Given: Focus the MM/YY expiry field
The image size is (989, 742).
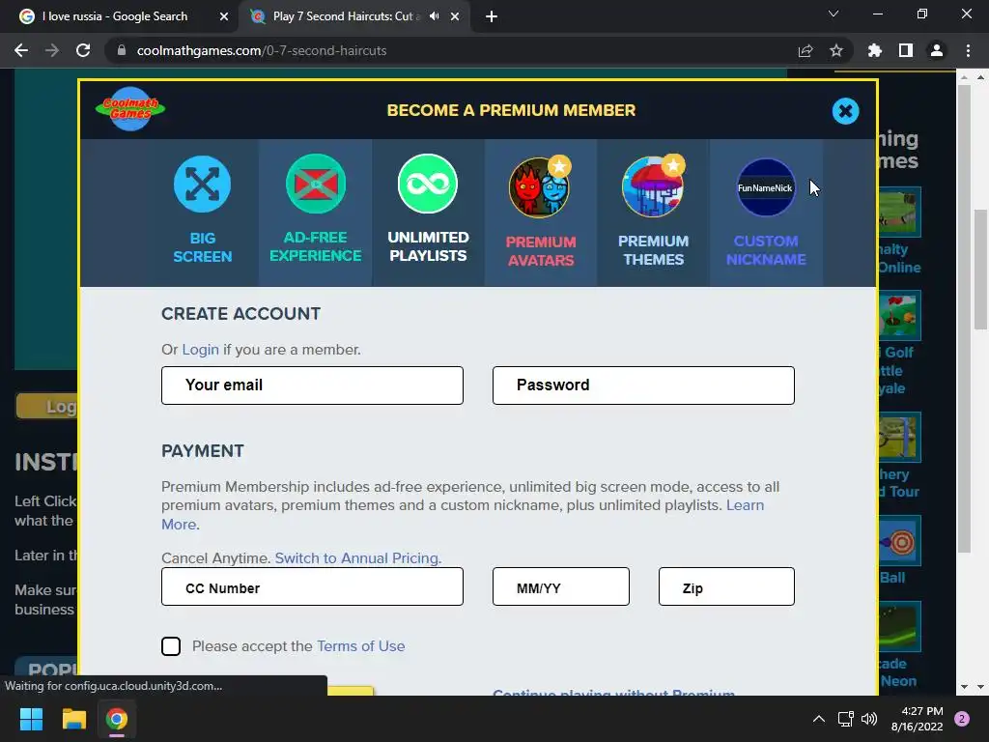Looking at the screenshot, I should [x=561, y=586].
